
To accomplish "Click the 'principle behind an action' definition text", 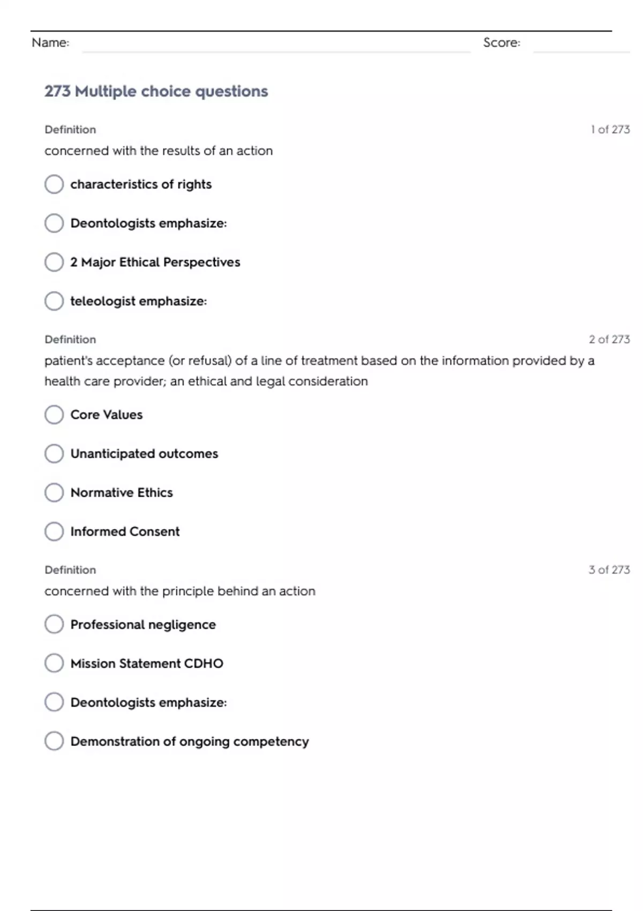I will pos(180,592).
